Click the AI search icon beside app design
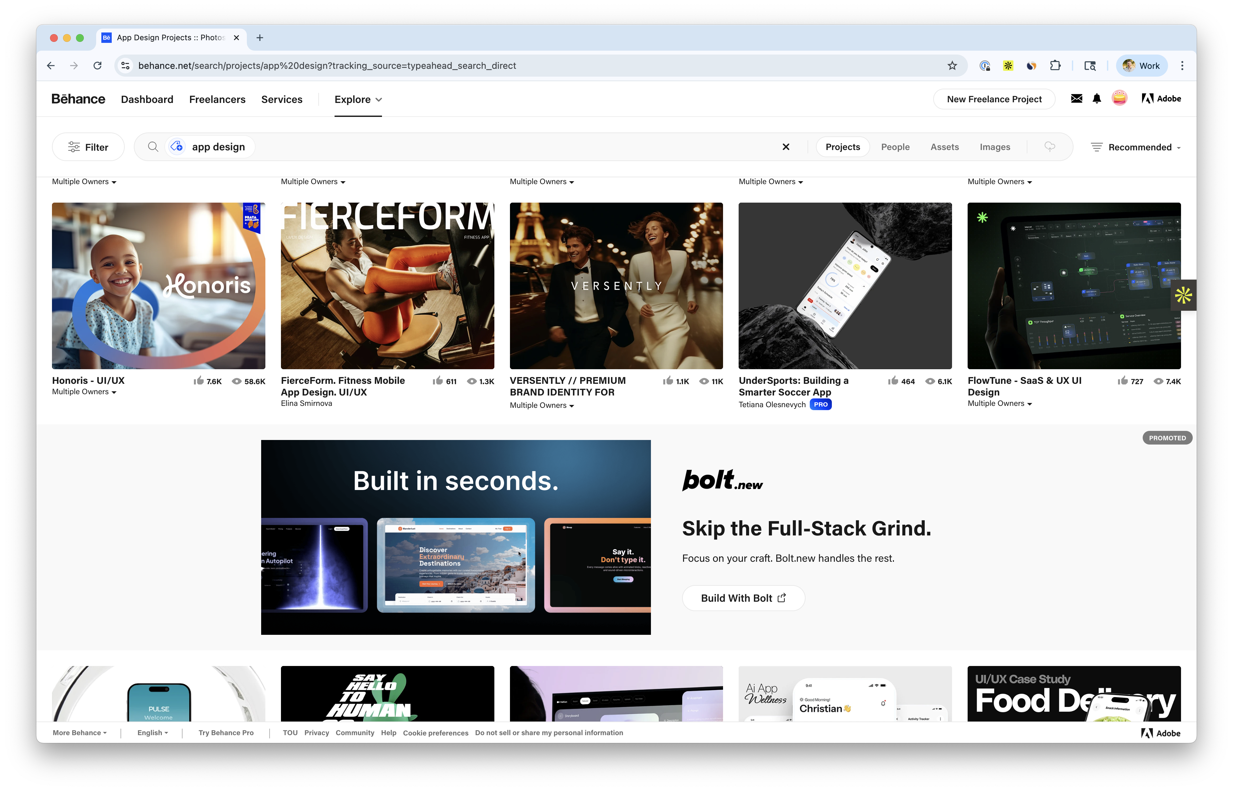1233x791 pixels. click(x=177, y=147)
